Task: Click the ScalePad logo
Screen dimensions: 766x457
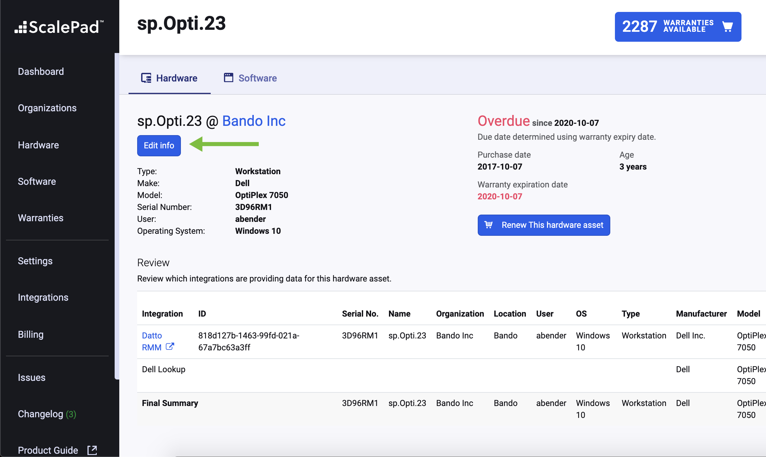Action: pos(59,27)
